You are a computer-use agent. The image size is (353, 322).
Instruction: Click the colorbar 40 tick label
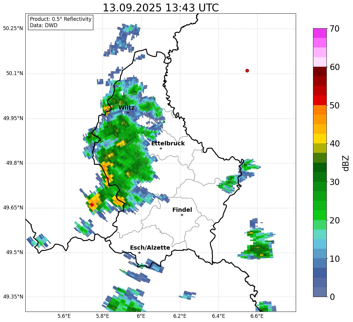pos(335,144)
